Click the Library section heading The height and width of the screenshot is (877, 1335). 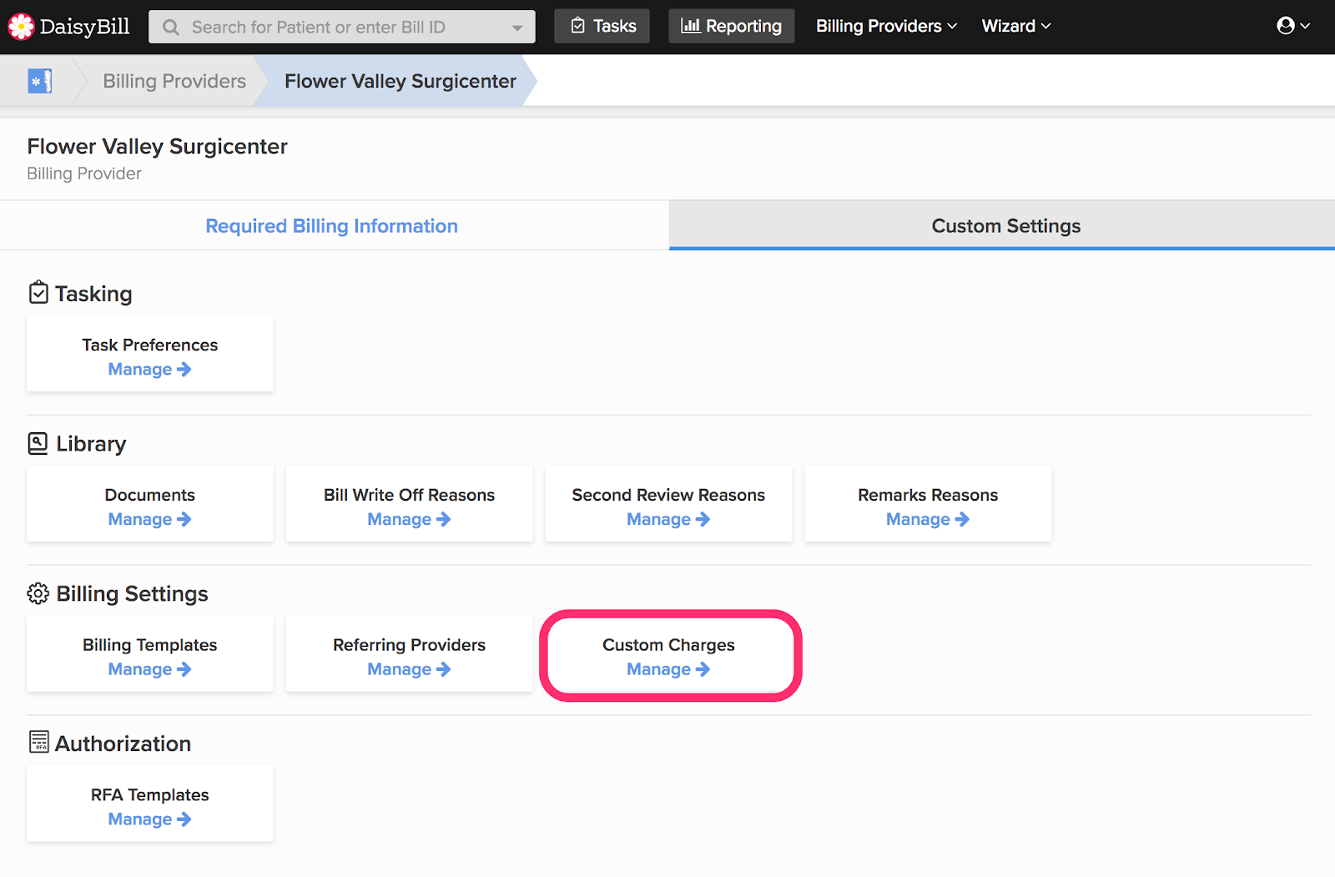(91, 444)
